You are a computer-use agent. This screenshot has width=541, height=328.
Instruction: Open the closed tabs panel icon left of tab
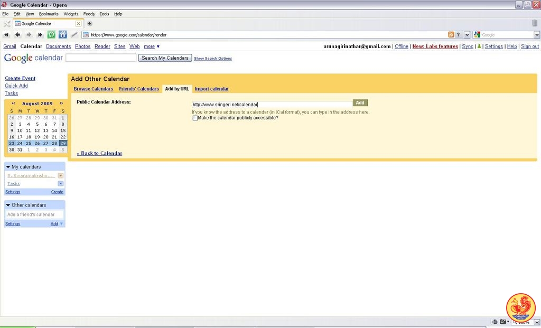pos(6,24)
